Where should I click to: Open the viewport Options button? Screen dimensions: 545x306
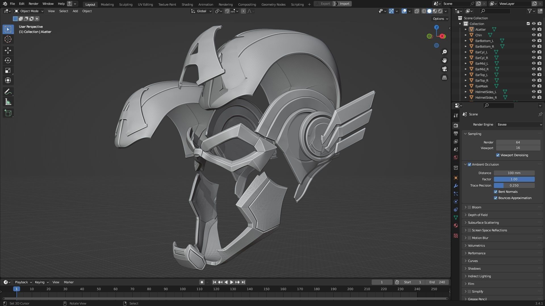point(440,19)
